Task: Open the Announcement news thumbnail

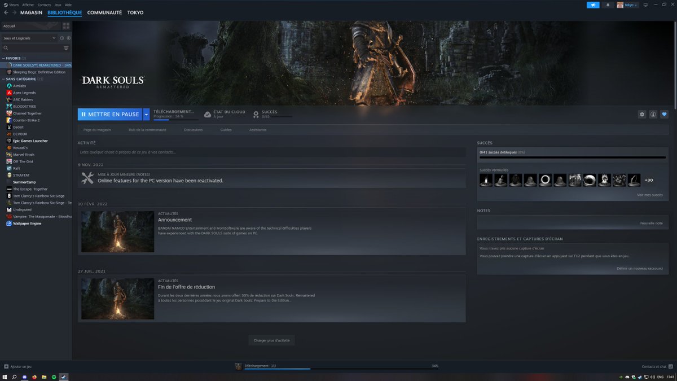Action: [x=117, y=231]
